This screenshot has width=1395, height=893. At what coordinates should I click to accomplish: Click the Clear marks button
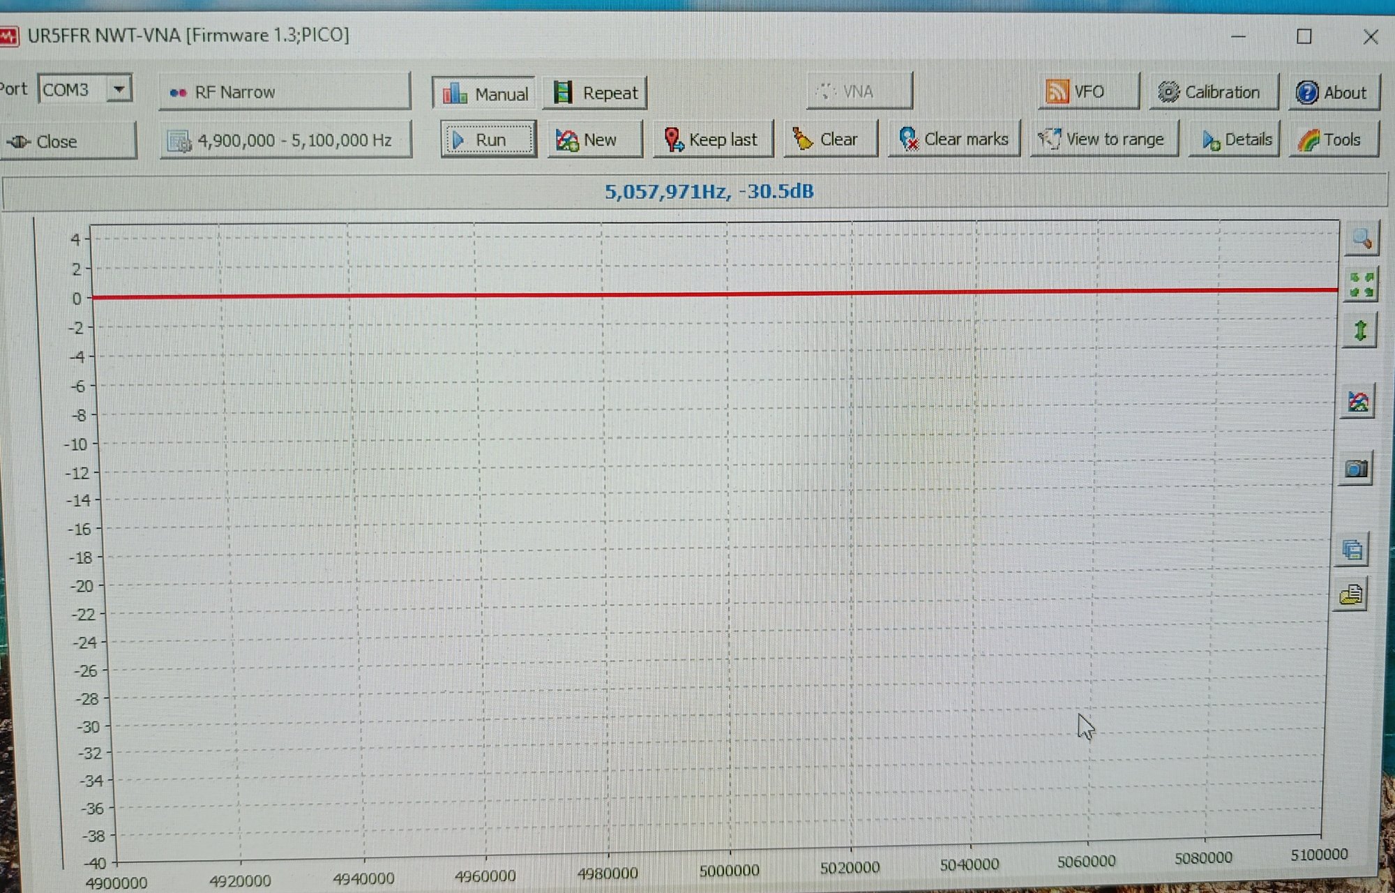tap(953, 140)
